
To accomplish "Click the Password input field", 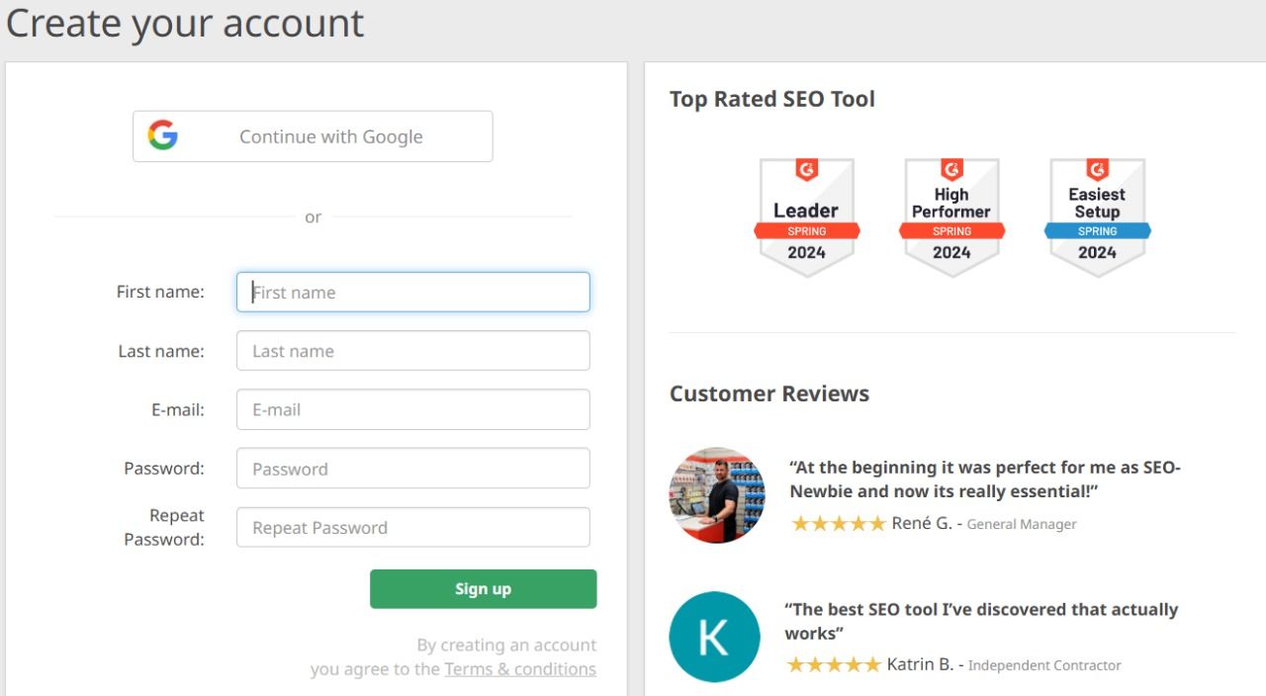I will coord(413,469).
